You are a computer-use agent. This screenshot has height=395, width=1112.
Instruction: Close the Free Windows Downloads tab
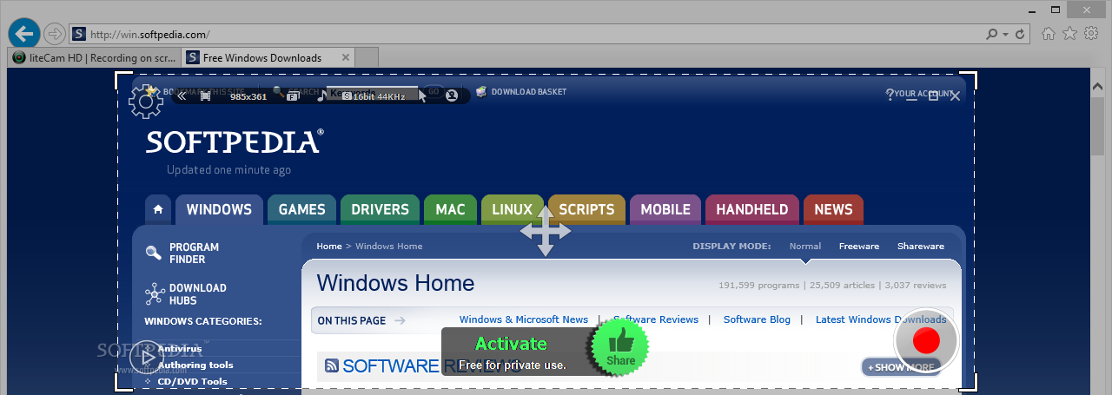tap(346, 57)
